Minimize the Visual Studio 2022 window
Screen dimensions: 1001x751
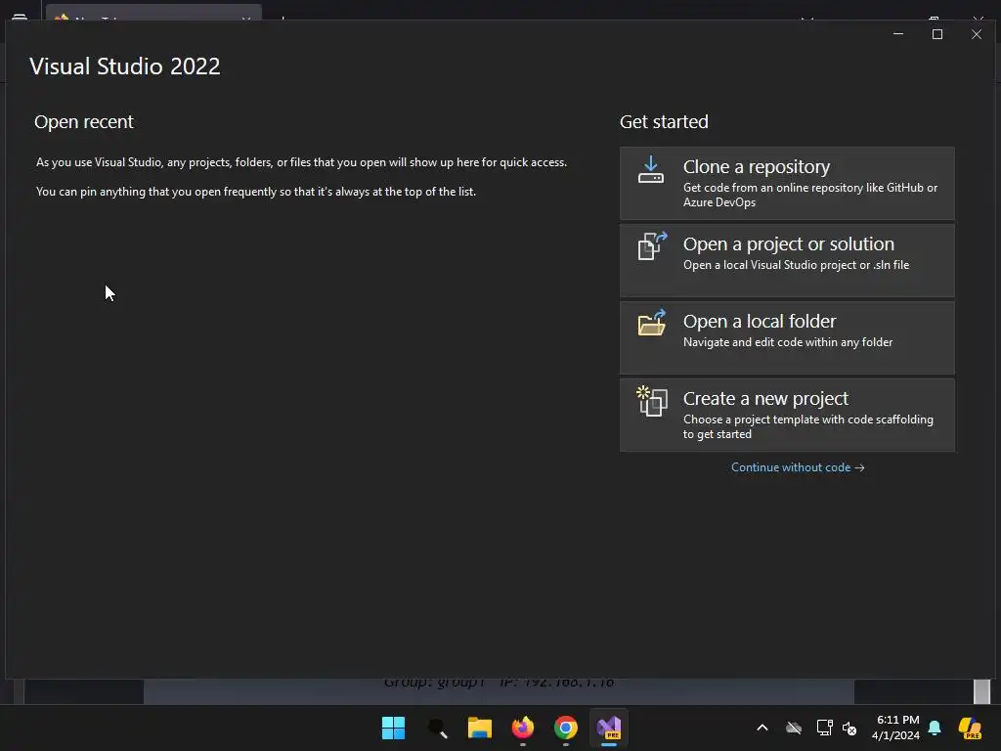(x=898, y=34)
